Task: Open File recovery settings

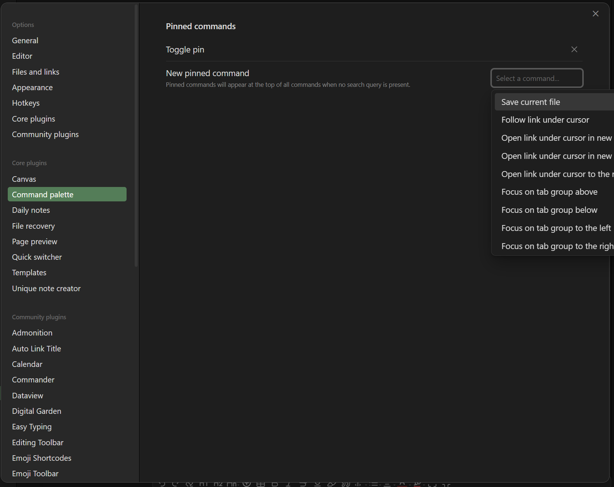Action: [67, 226]
